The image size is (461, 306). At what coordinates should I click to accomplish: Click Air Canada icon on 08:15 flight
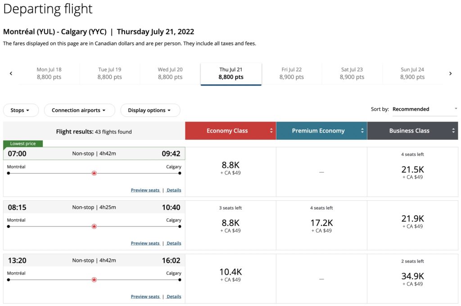pyautogui.click(x=94, y=226)
